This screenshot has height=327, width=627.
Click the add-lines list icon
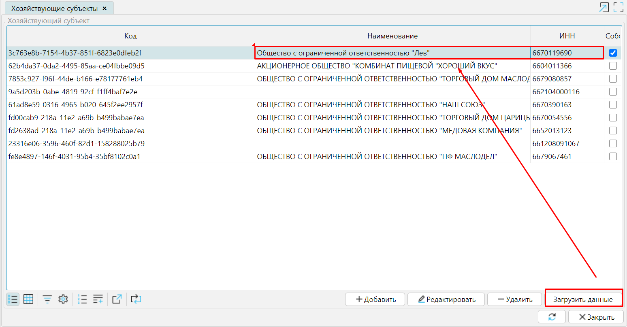(98, 299)
